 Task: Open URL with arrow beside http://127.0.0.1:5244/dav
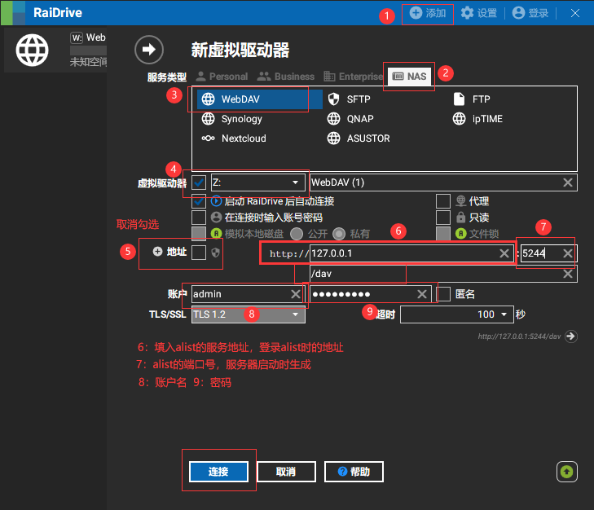pyautogui.click(x=571, y=336)
